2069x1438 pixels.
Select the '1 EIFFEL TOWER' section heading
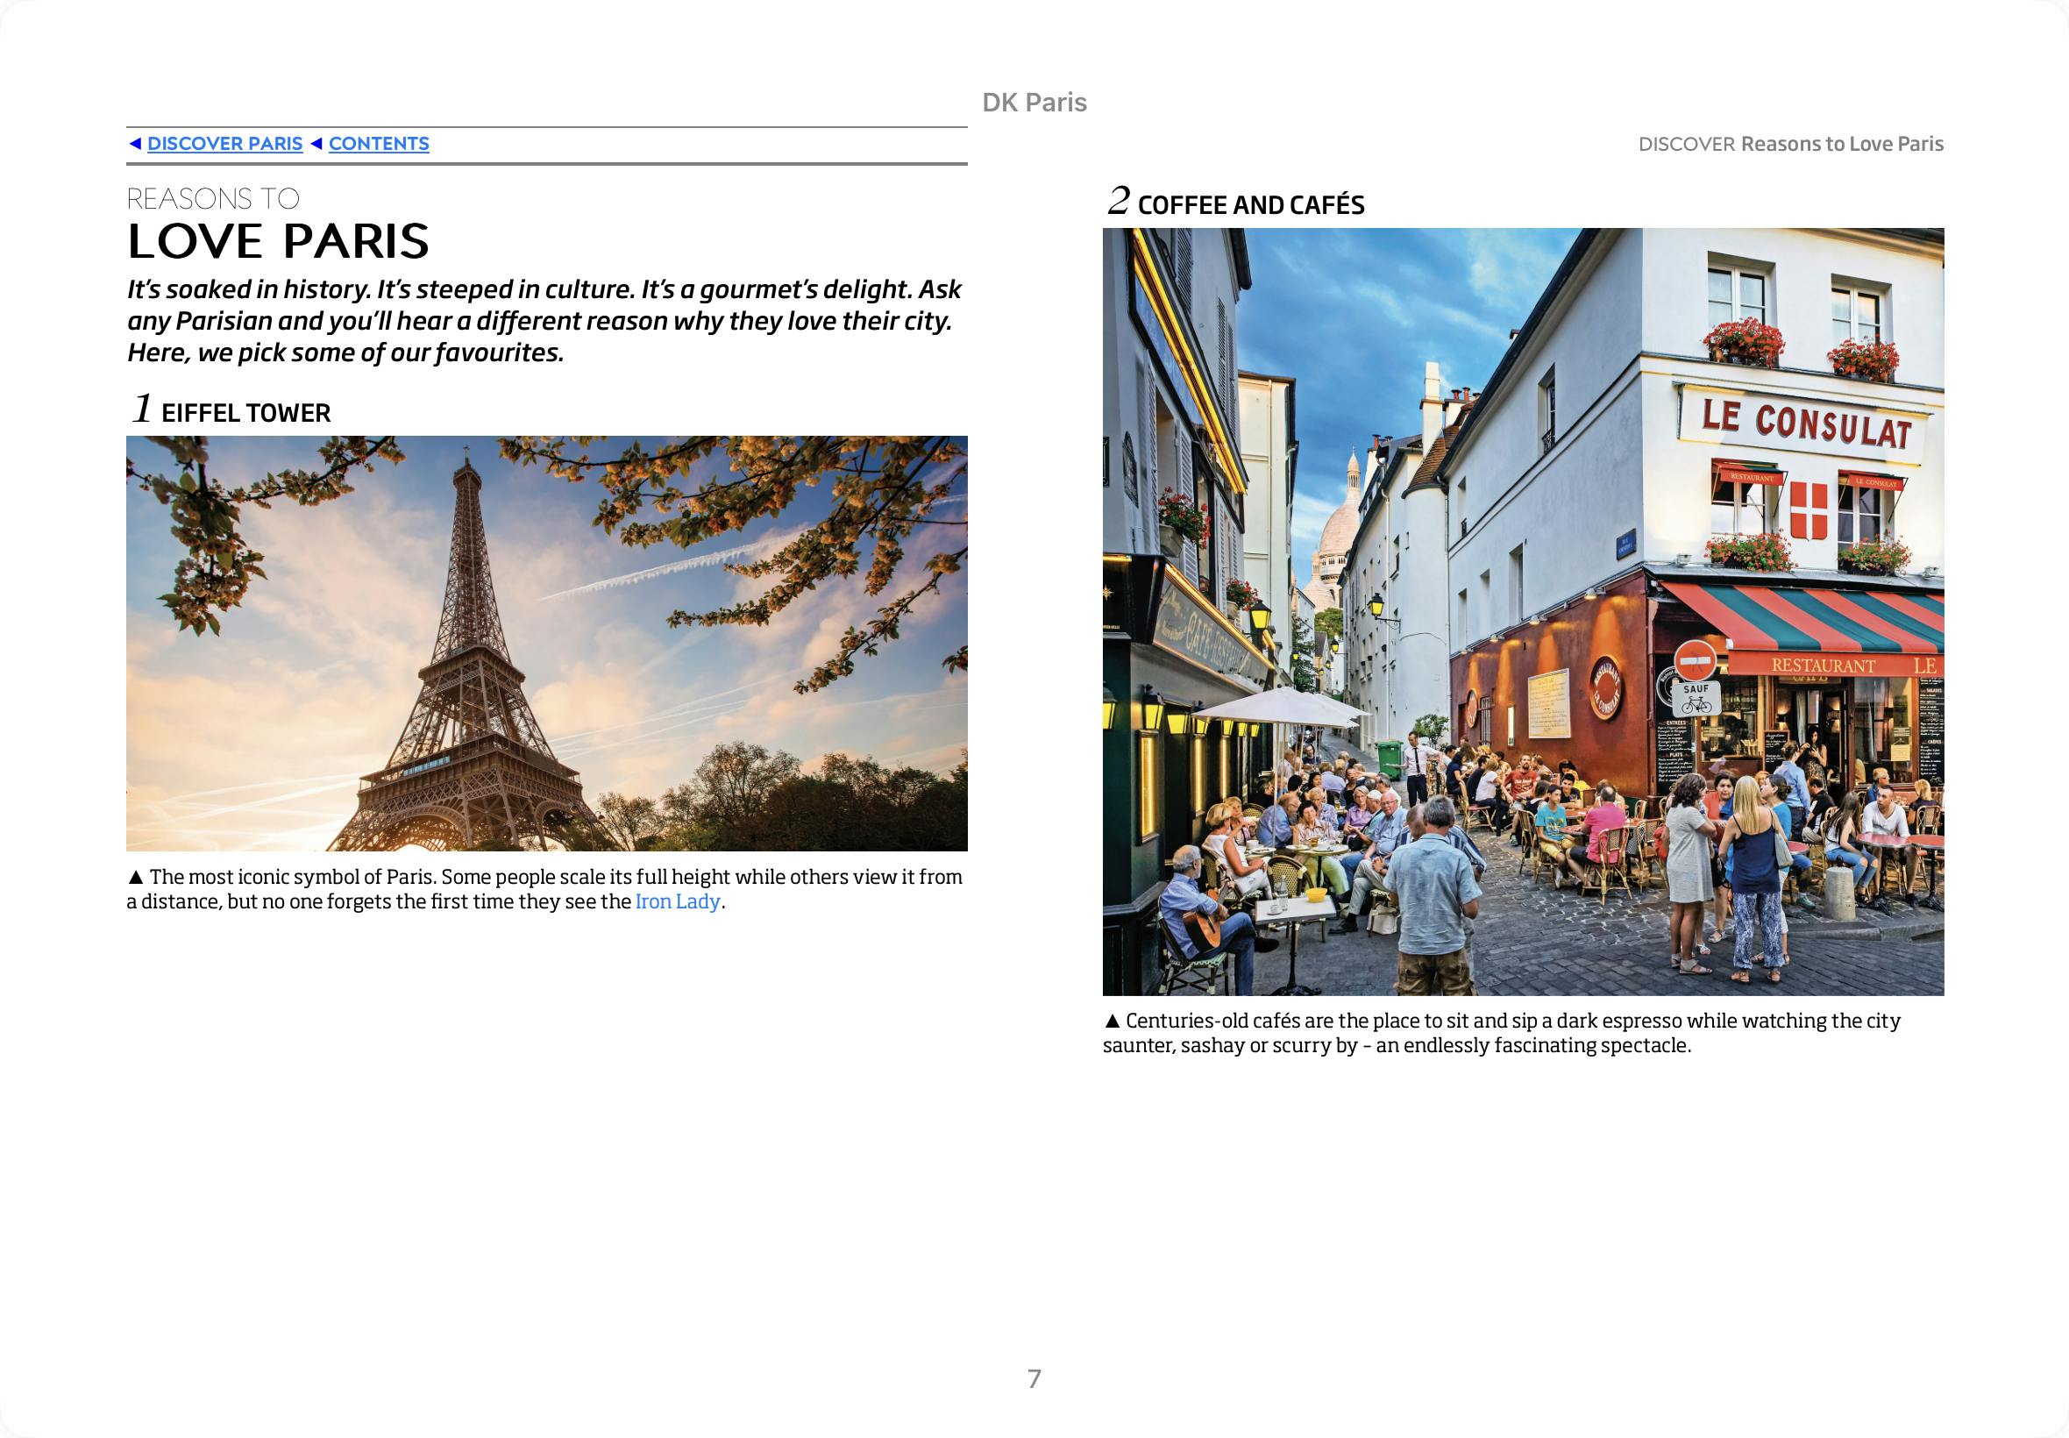coord(231,411)
